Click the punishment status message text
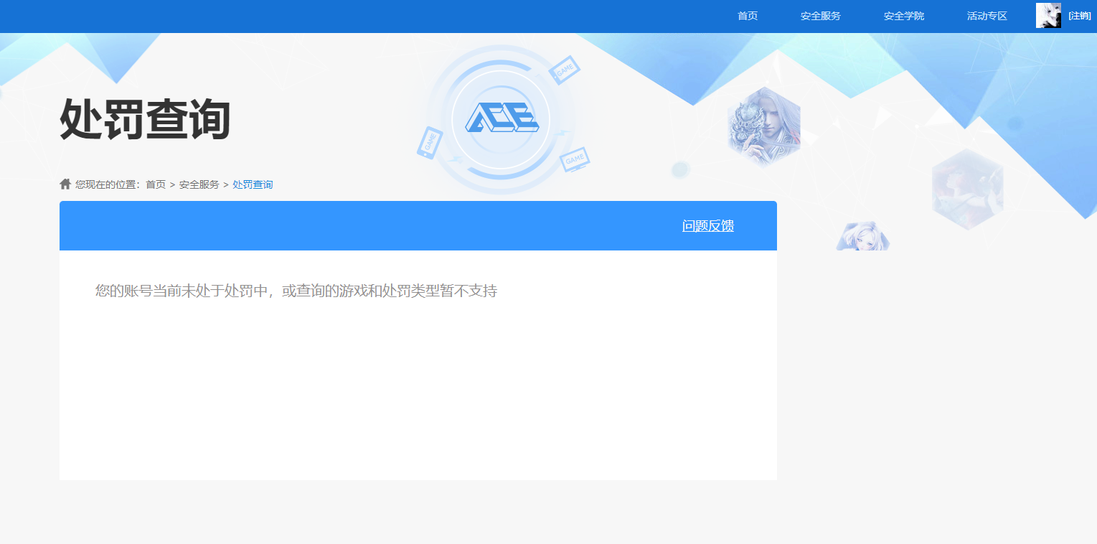The image size is (1097, 544). tap(297, 291)
